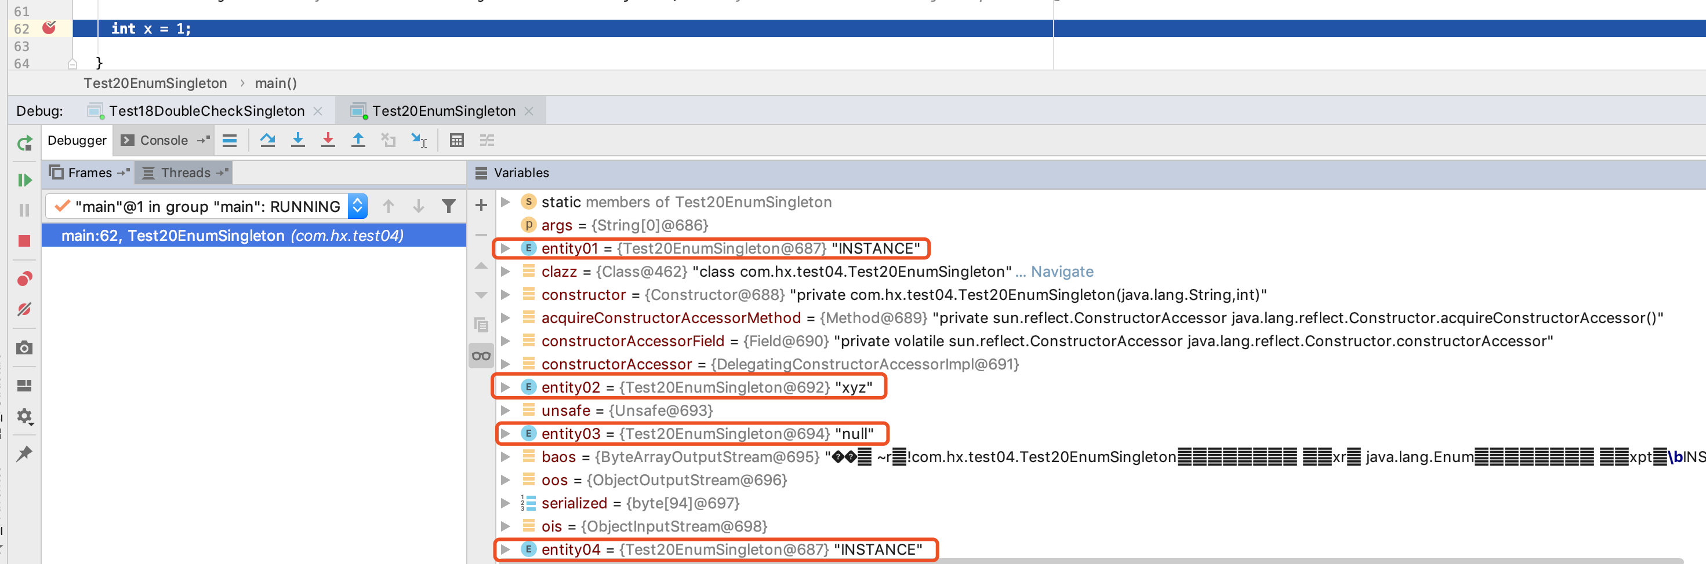
Task: Expand serialized byte array node
Action: (x=505, y=503)
